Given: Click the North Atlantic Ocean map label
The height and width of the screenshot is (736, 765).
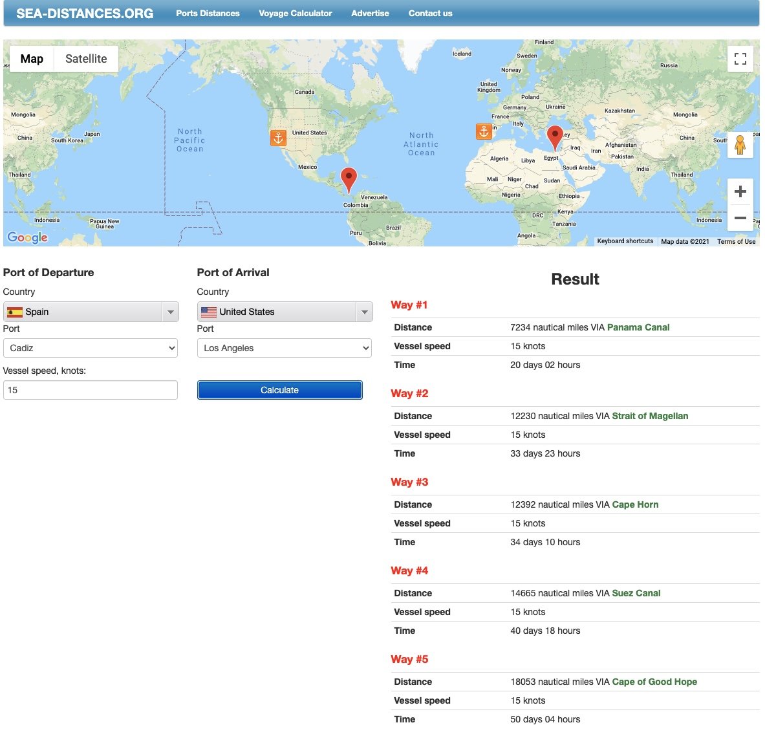Looking at the screenshot, I should (x=421, y=144).
